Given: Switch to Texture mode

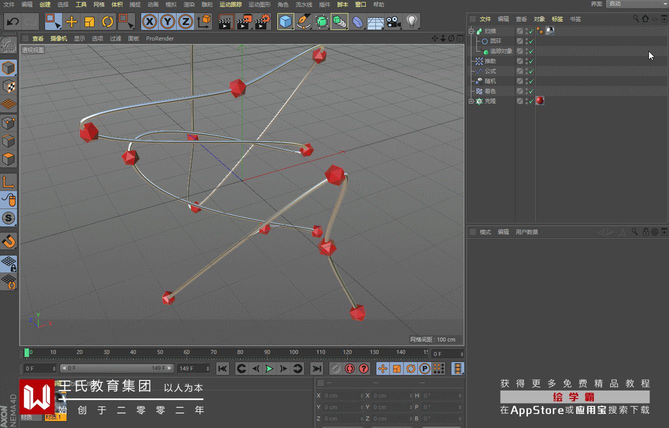Looking at the screenshot, I should [x=9, y=86].
